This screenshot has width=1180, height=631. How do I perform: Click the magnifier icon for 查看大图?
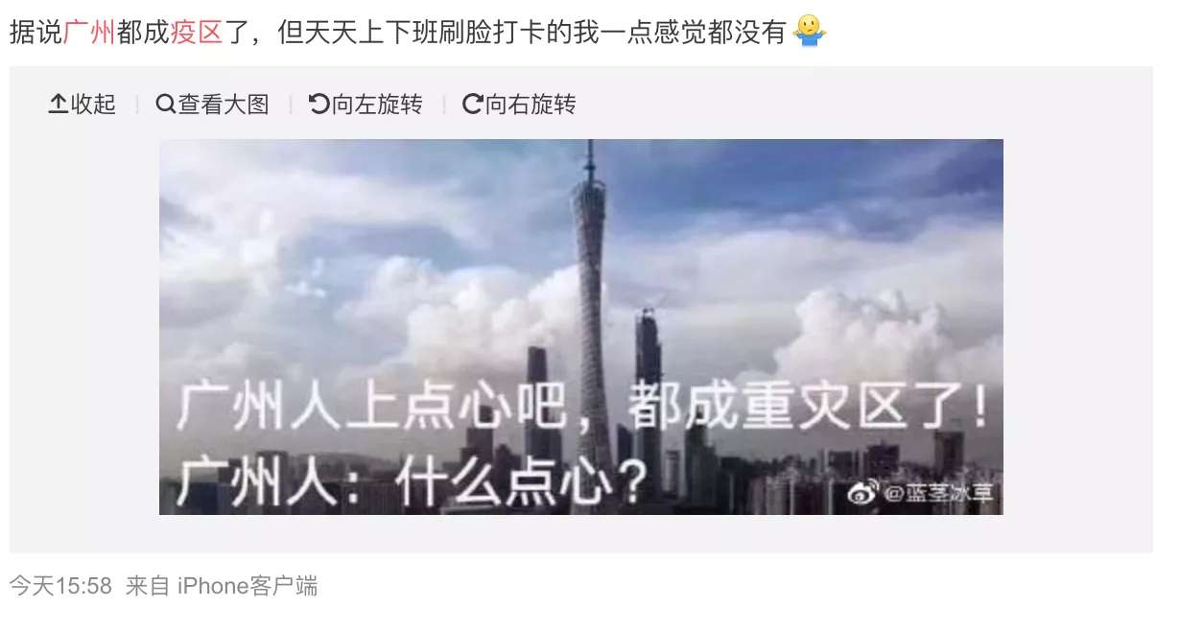[166, 105]
